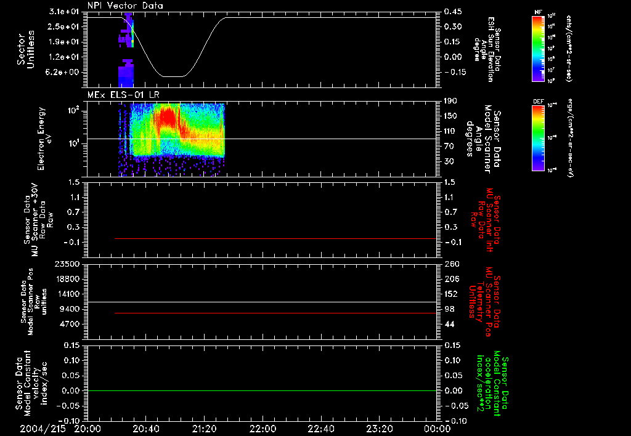Click the "110" scanner angle tick value
The image size is (631, 436).
coord(450,131)
